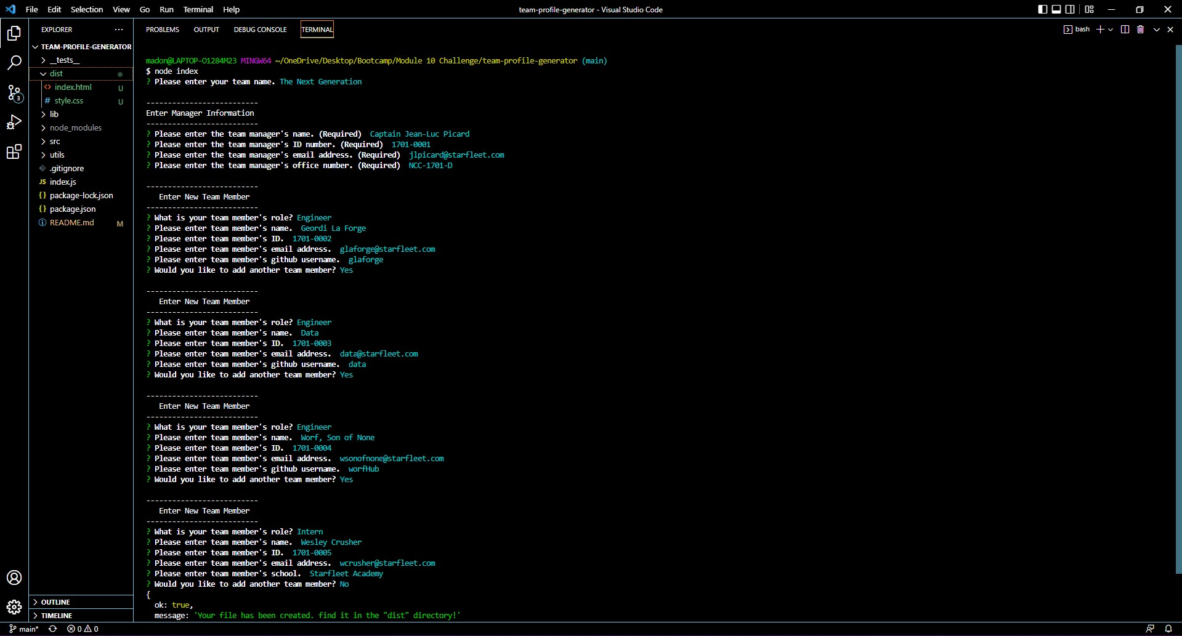
Task: Select the index.js file
Action: [x=63, y=182]
